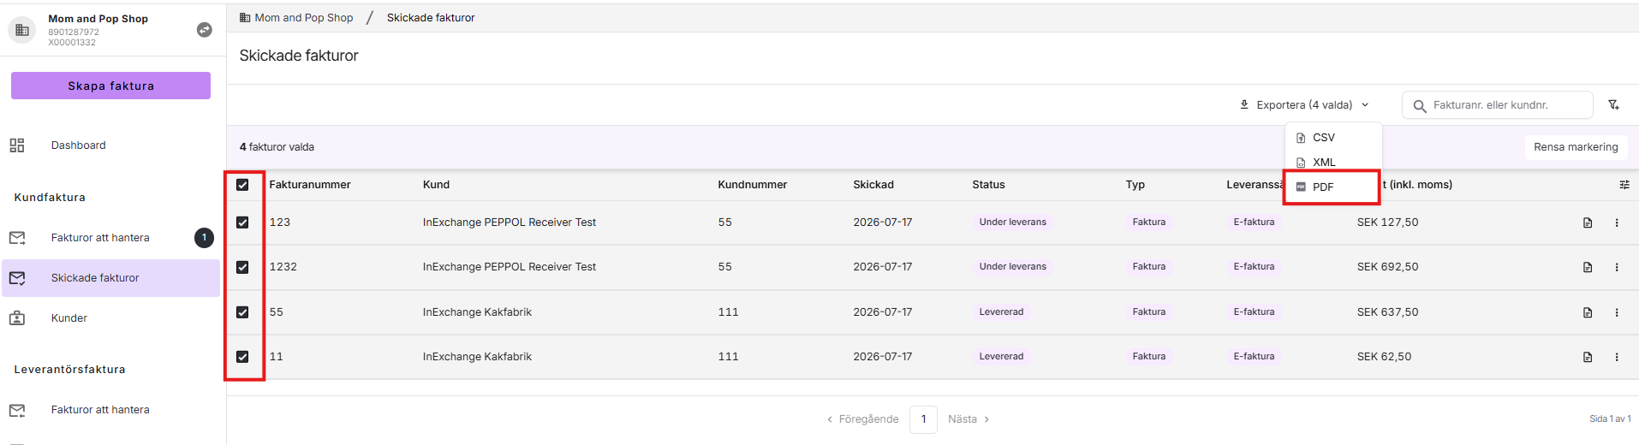Viewport: 1639px width, 445px height.
Task: Select CSV export option
Action: 1333,137
